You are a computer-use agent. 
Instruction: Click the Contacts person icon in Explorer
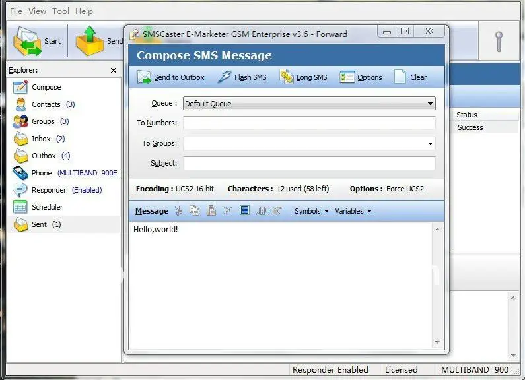pos(20,104)
